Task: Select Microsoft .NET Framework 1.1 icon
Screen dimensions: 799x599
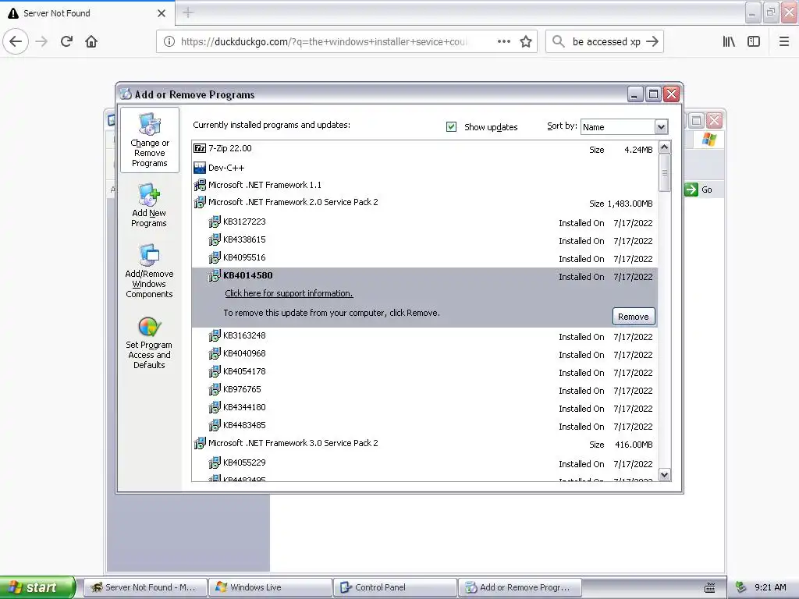Action: click(x=200, y=185)
